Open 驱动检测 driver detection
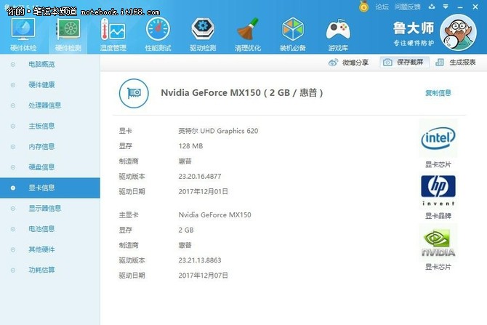 [203, 34]
